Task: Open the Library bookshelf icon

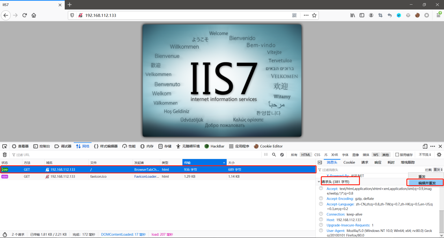Action: coord(353,15)
